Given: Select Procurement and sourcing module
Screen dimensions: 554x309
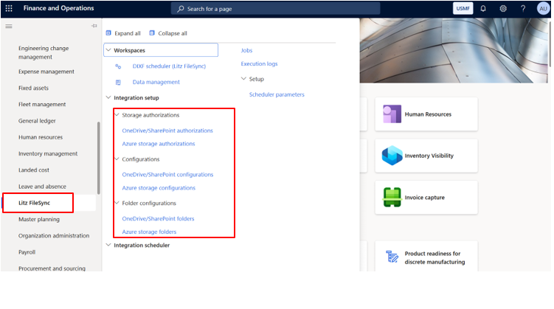Looking at the screenshot, I should (x=52, y=268).
